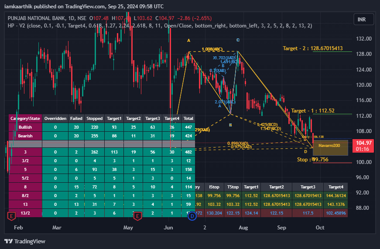Click the IStop value 130.204
This screenshot has width=380, height=249.
pos(214,213)
